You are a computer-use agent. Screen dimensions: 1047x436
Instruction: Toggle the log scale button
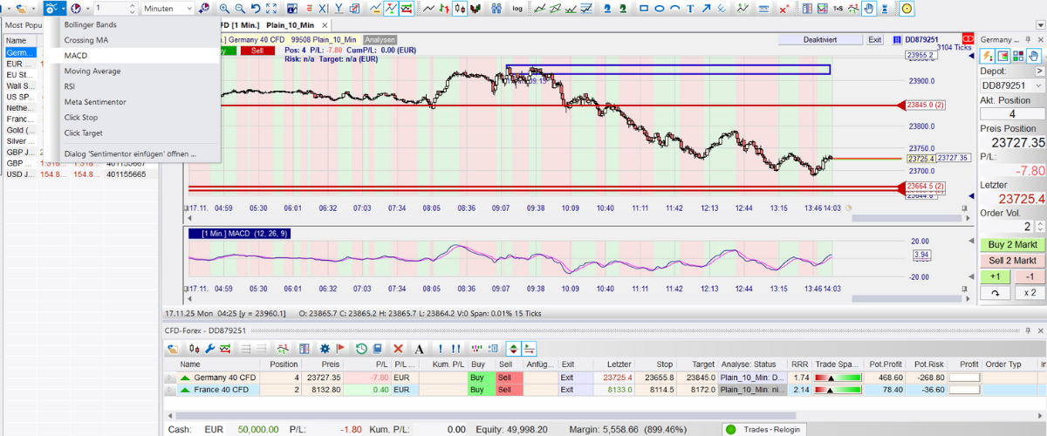(x=517, y=9)
